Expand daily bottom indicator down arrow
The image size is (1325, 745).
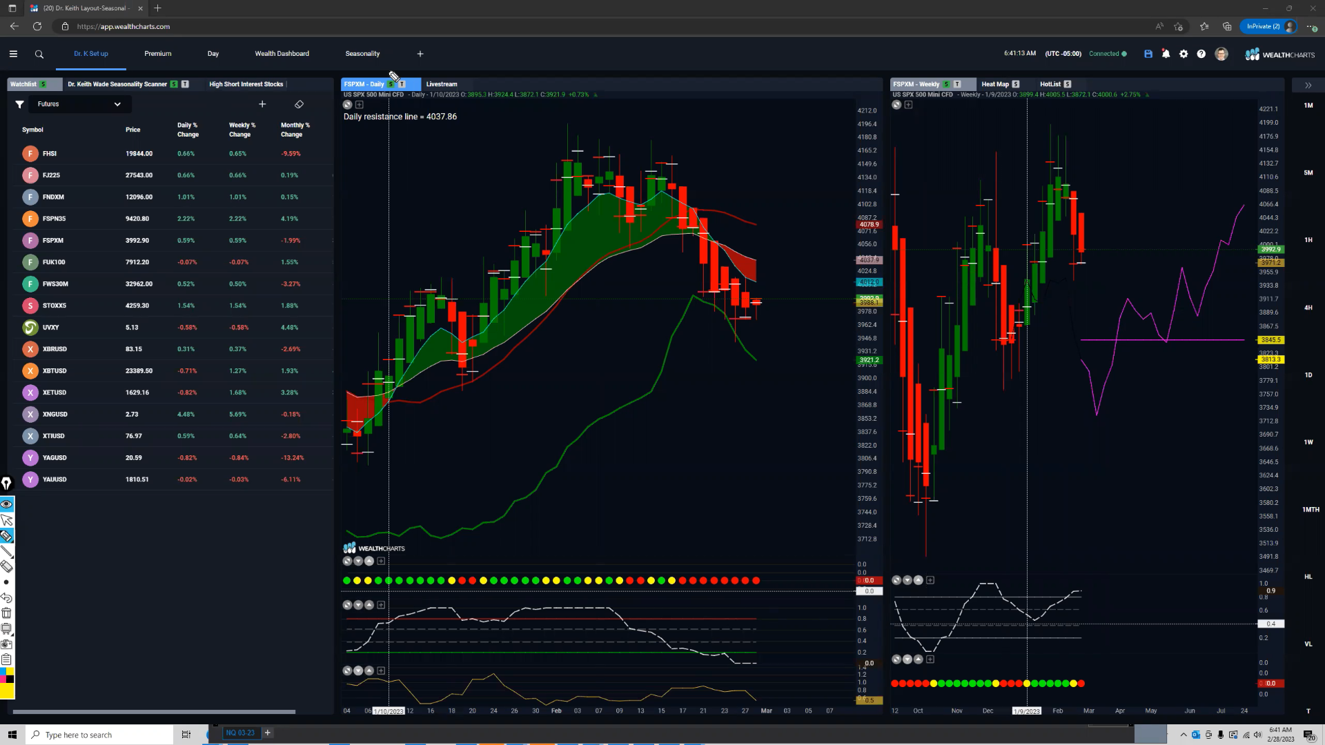click(x=358, y=671)
